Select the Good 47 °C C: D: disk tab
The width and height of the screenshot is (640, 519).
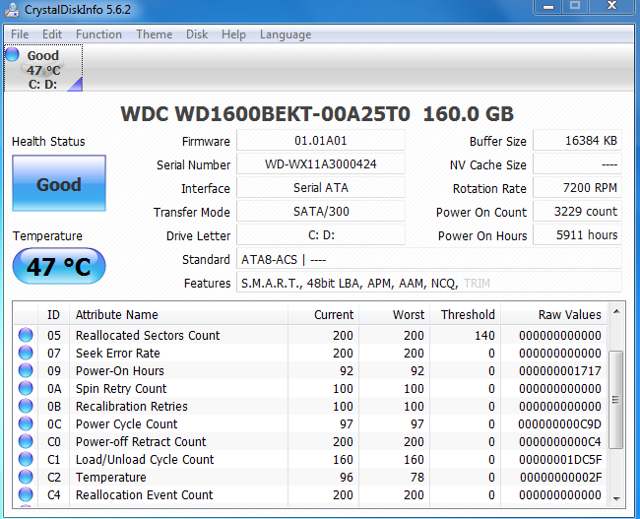coord(43,68)
